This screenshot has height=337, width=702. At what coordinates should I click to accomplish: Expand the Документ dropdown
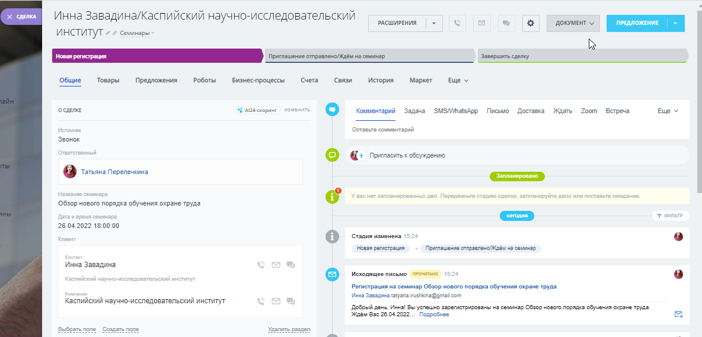click(573, 23)
